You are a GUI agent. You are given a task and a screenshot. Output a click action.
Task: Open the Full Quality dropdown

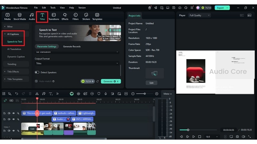tap(199, 15)
